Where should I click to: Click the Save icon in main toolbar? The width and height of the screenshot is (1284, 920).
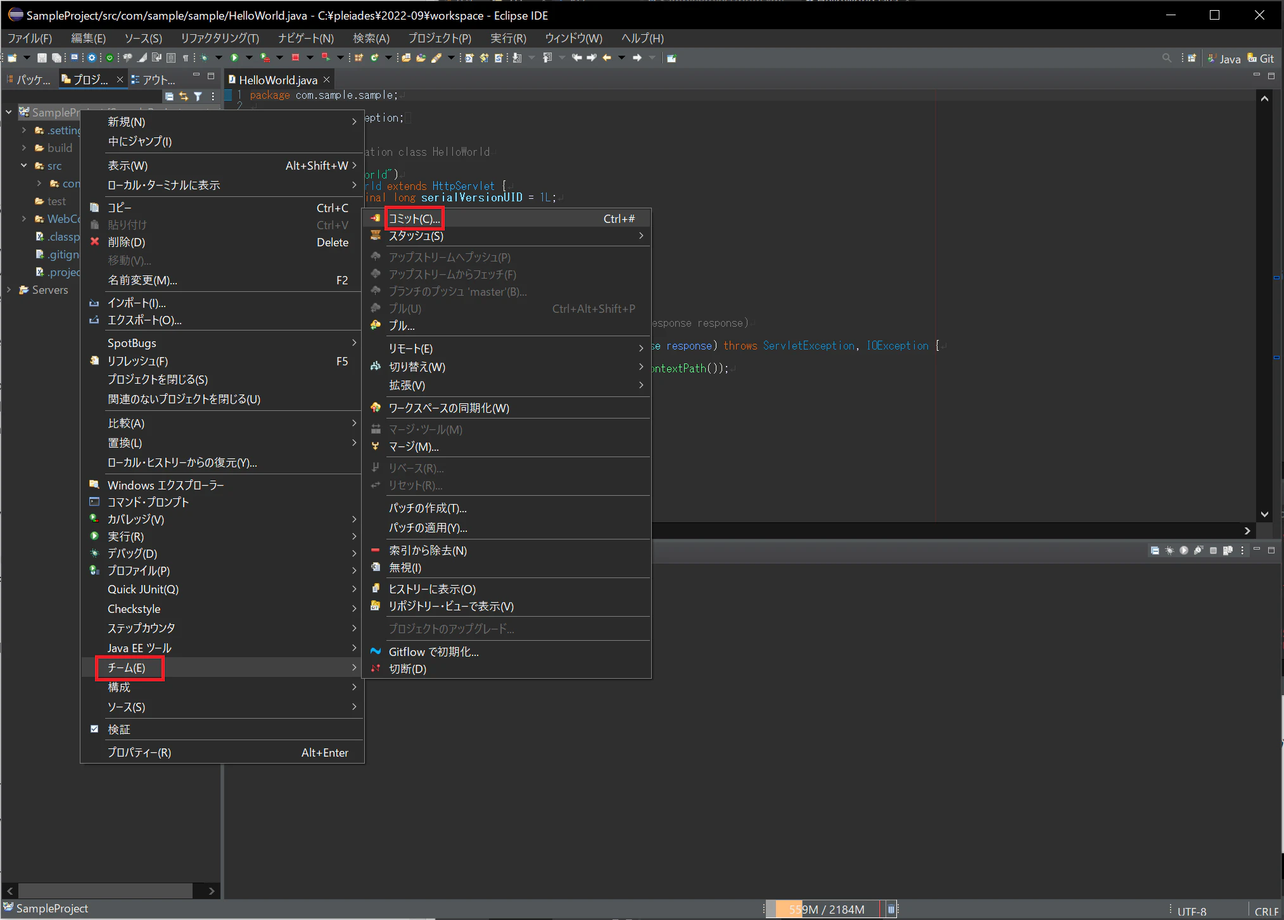(42, 58)
